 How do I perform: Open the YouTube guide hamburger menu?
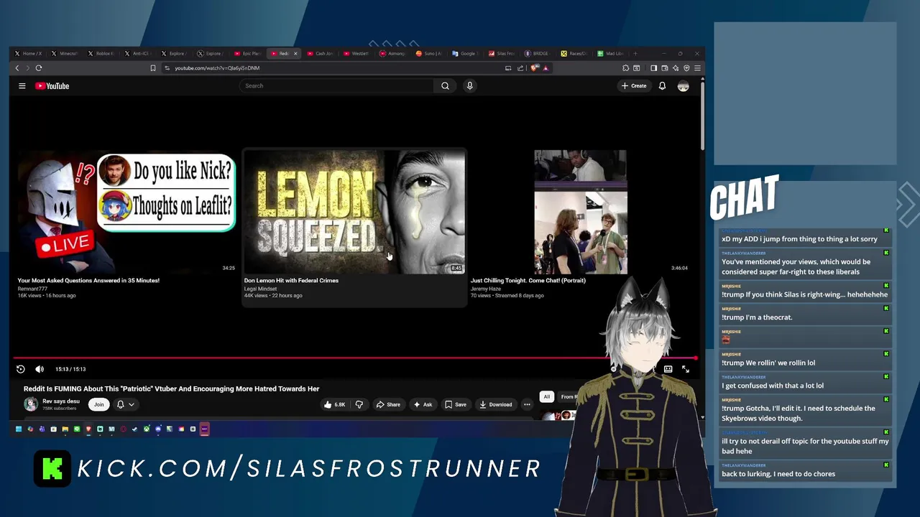[22, 86]
